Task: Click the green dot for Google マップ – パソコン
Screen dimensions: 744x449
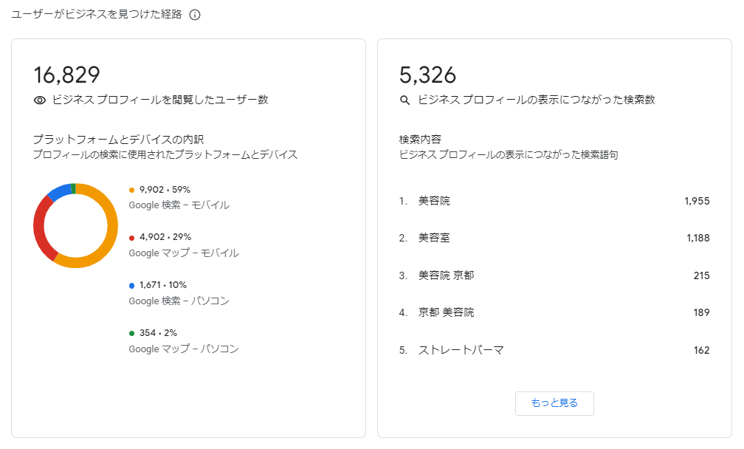Action: 132,333
